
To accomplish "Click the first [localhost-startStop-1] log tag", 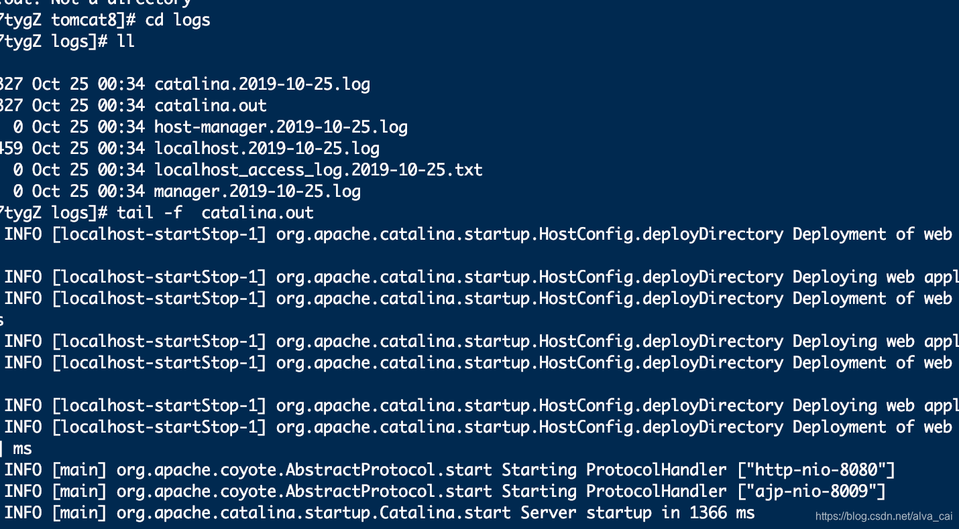I will [159, 234].
